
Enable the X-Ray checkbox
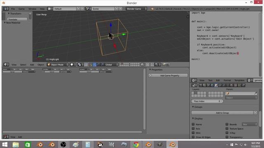click(227, 133)
